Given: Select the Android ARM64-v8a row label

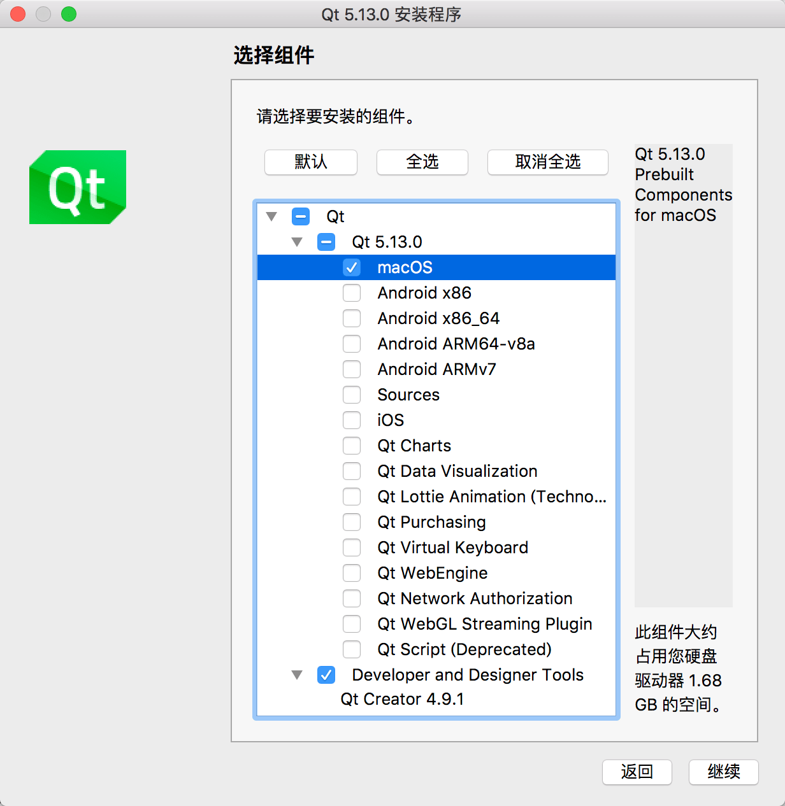Looking at the screenshot, I should 456,344.
